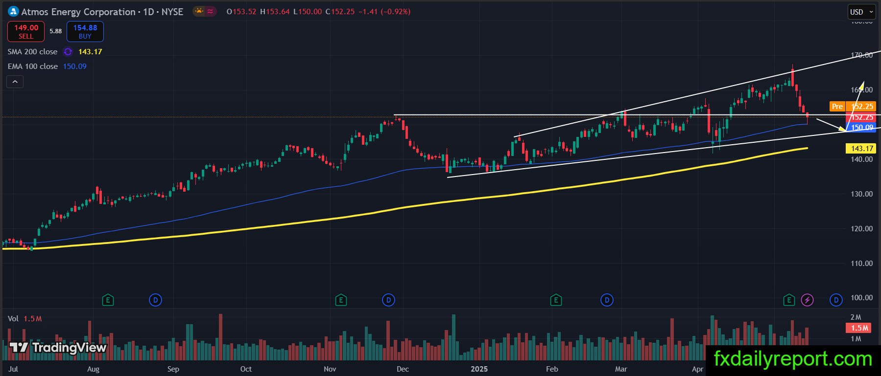Click the 1M volume axis label
The image size is (881, 376).
(x=856, y=339)
